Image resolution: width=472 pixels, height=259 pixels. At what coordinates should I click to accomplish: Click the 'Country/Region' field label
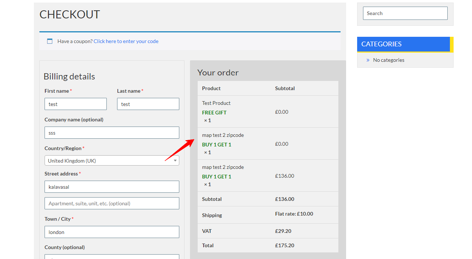(63, 148)
